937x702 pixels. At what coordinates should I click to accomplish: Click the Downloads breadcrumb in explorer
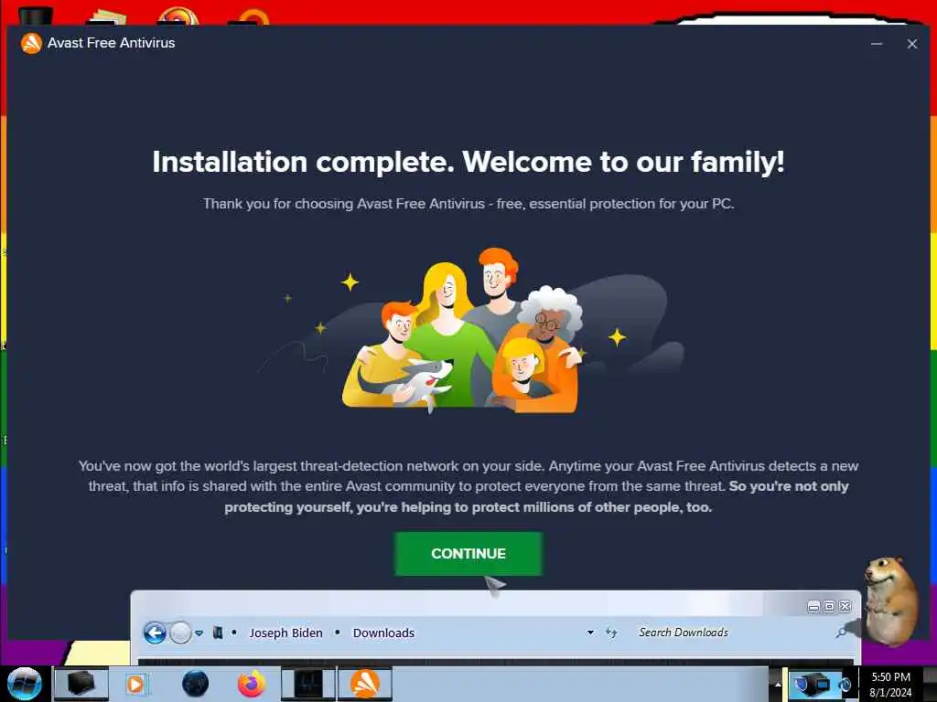(x=383, y=633)
